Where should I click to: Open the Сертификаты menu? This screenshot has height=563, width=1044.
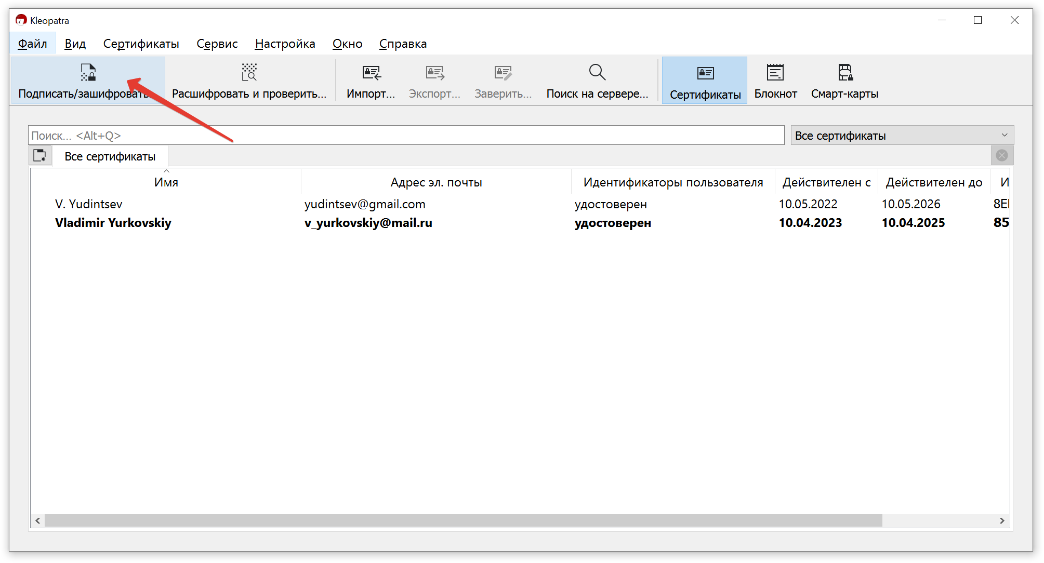(x=141, y=44)
